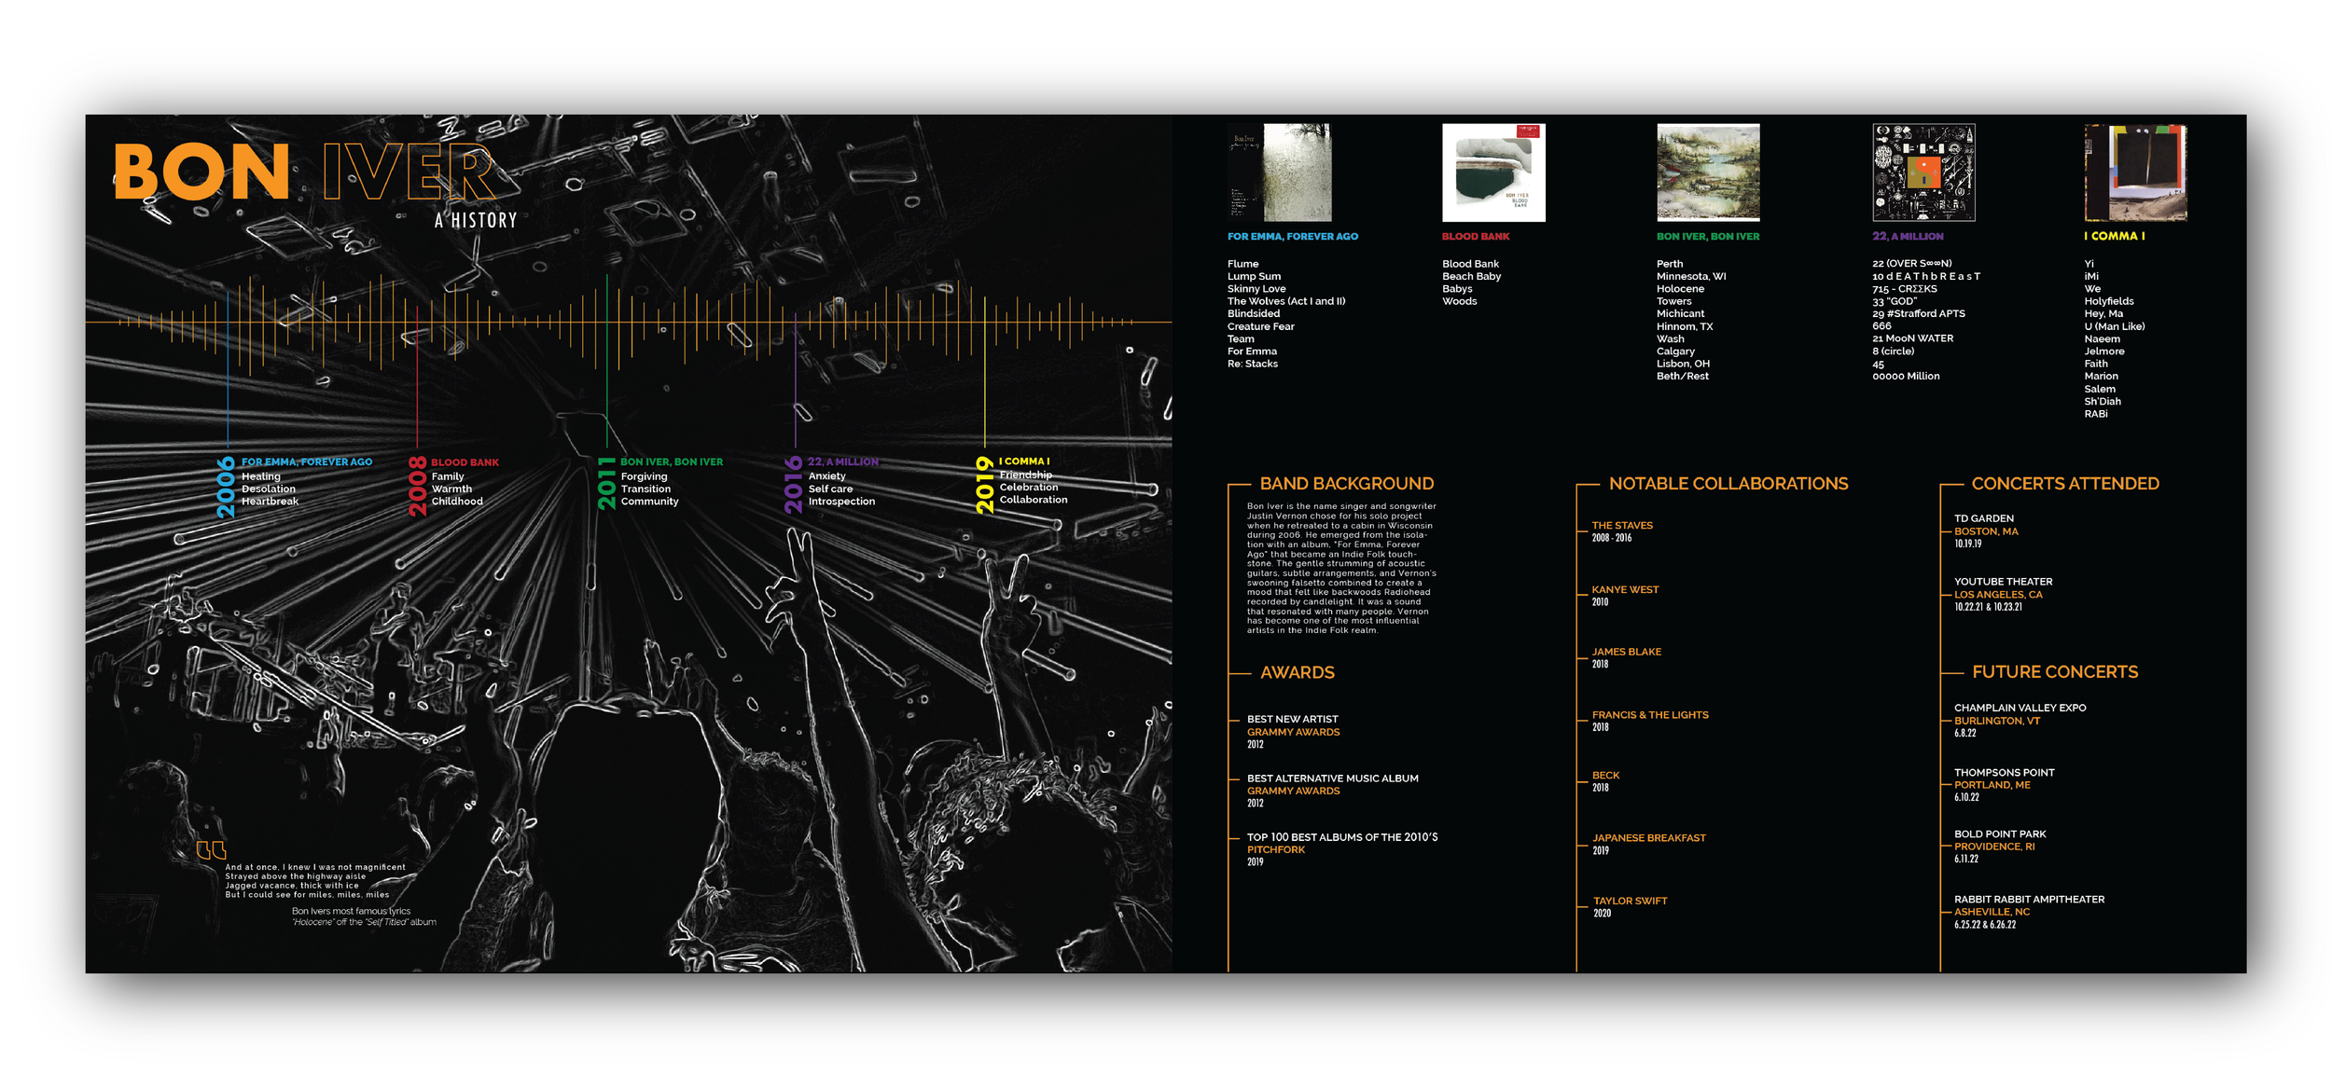Click the Perth track name

[1670, 264]
